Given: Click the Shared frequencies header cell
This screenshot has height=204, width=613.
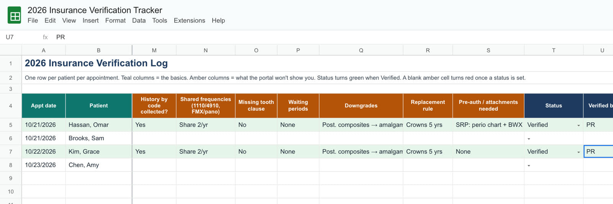Looking at the screenshot, I should (206, 106).
